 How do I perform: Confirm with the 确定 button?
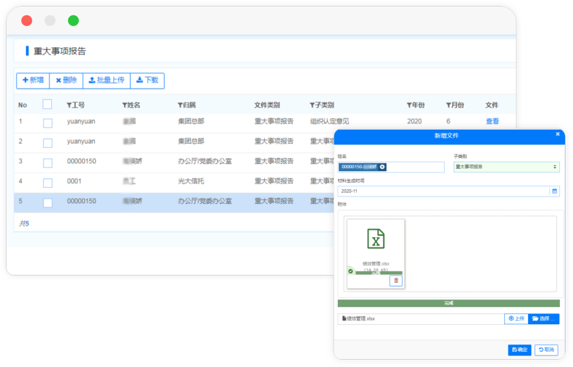pos(519,350)
